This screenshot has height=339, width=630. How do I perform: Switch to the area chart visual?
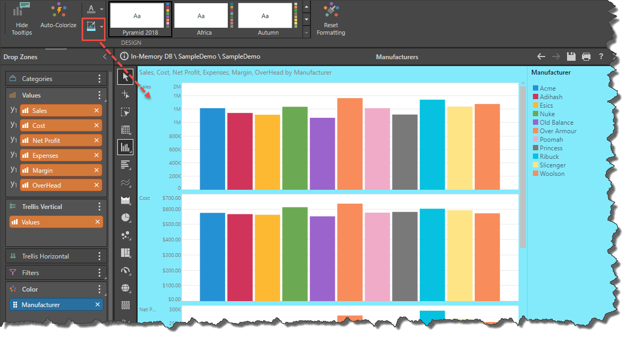(x=125, y=200)
